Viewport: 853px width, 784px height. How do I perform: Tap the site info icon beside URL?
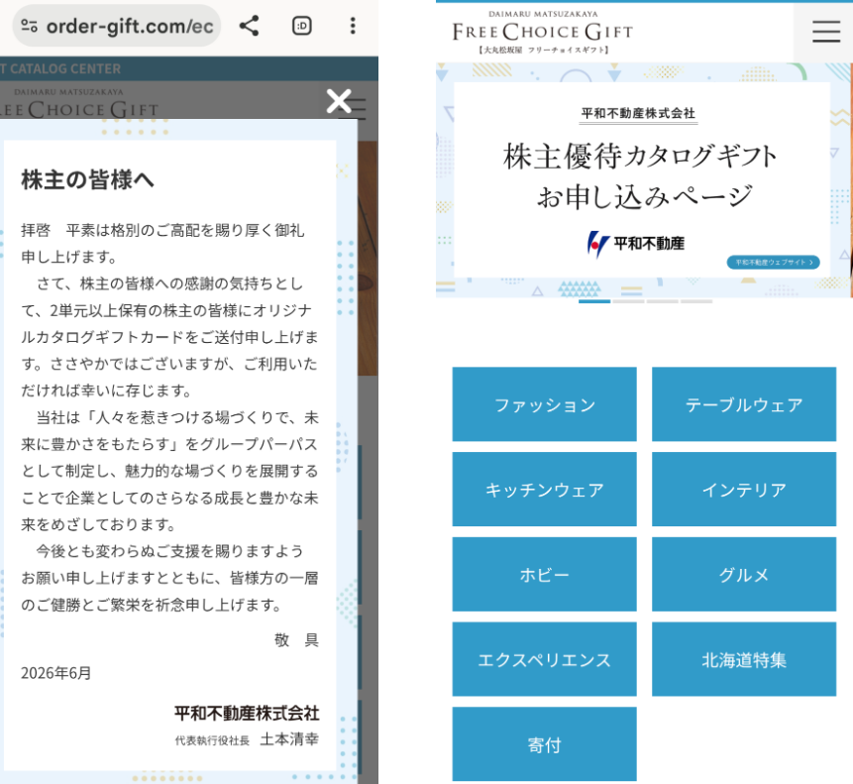[x=30, y=26]
